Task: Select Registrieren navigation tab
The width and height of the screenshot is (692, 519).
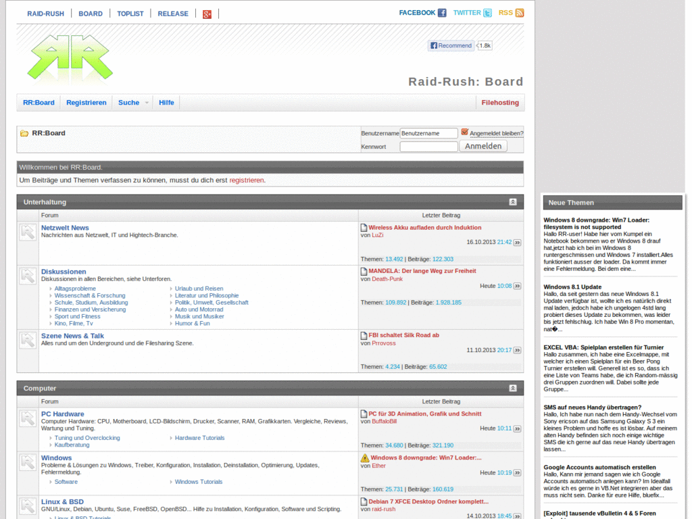Action: click(86, 103)
